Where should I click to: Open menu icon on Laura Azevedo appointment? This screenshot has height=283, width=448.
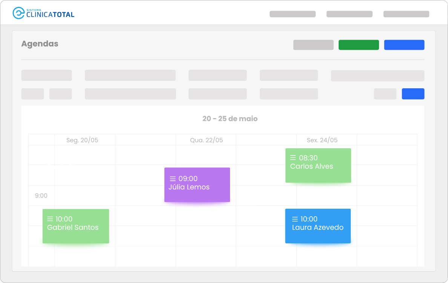click(x=295, y=219)
